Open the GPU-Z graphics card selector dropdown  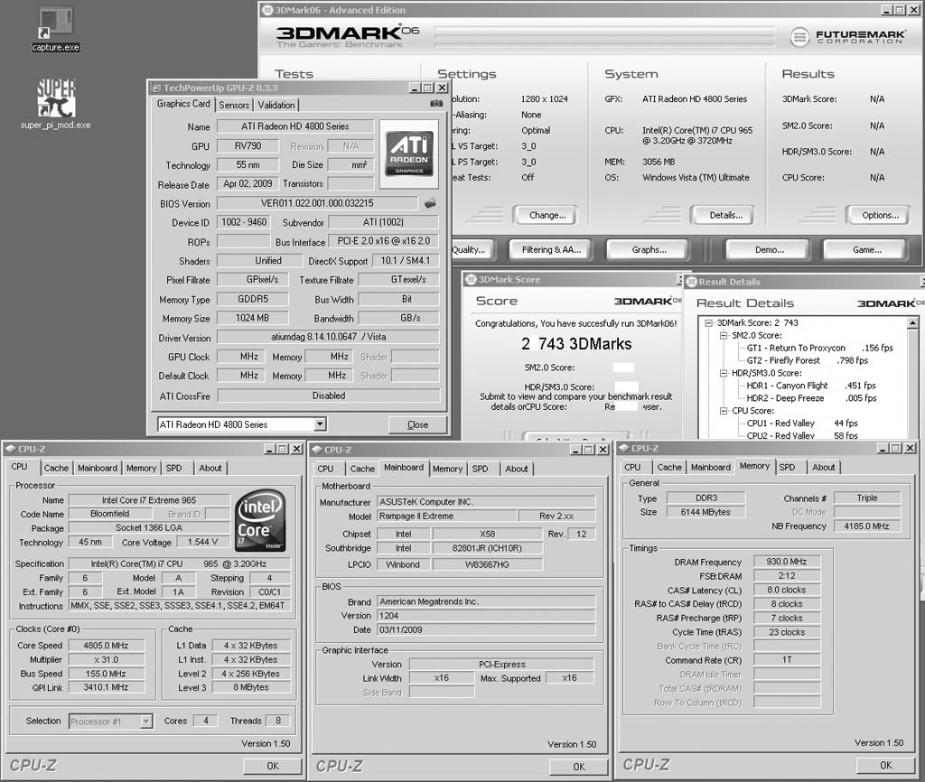pyautogui.click(x=319, y=424)
